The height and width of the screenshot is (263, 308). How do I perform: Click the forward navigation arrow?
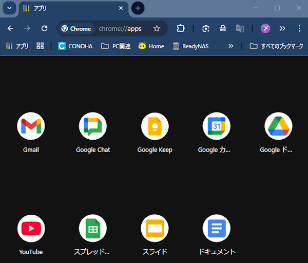(27, 28)
